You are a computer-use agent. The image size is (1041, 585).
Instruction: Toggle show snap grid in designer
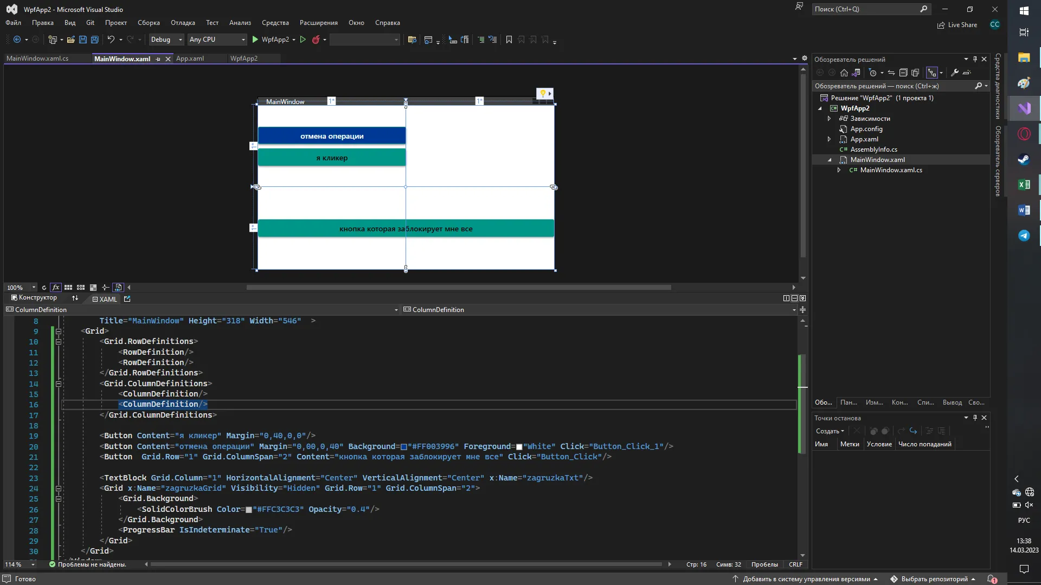click(68, 288)
